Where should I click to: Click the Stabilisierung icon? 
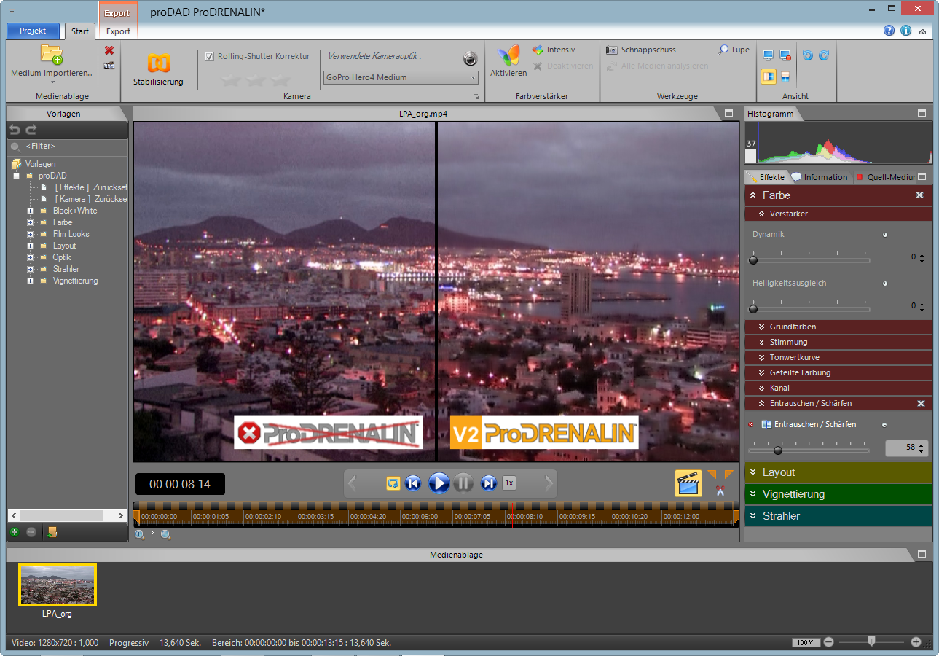point(158,63)
